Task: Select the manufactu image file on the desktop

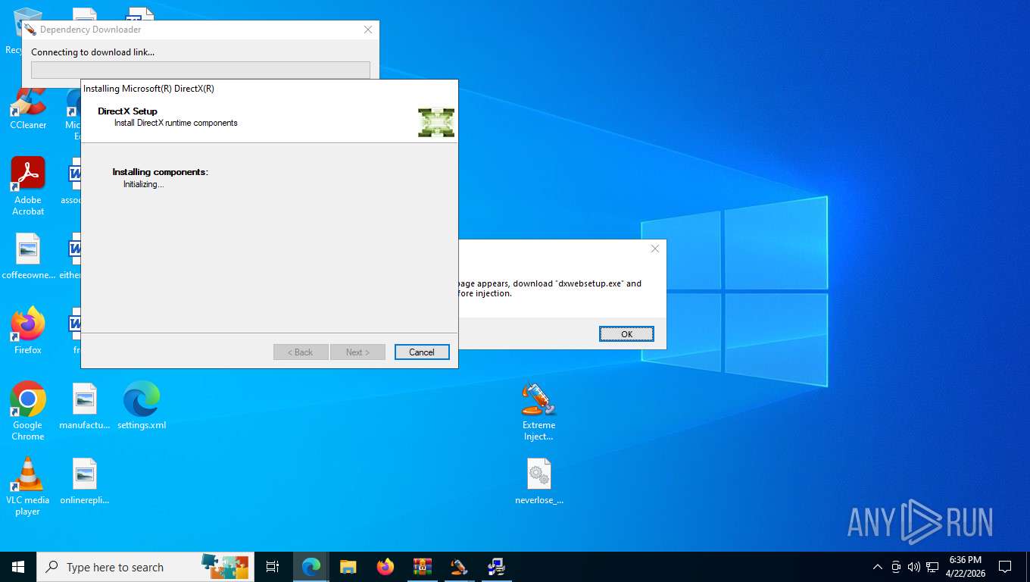Action: (85, 406)
